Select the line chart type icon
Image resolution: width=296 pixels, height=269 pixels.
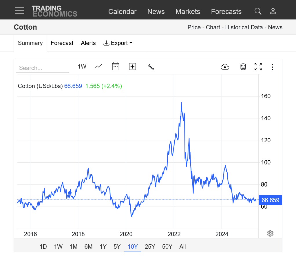[98, 67]
